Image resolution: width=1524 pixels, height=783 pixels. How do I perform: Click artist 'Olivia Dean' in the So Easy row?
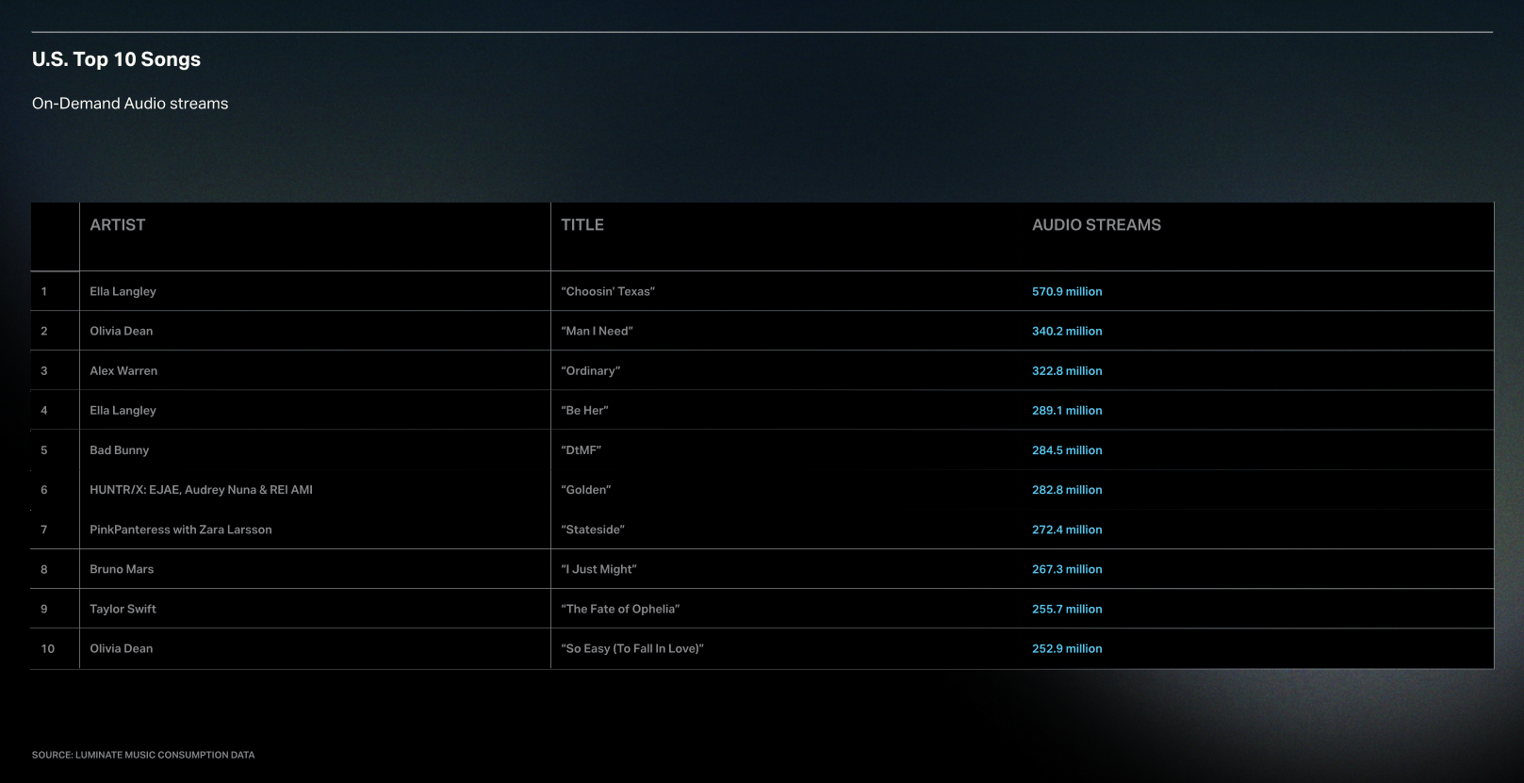coord(122,648)
